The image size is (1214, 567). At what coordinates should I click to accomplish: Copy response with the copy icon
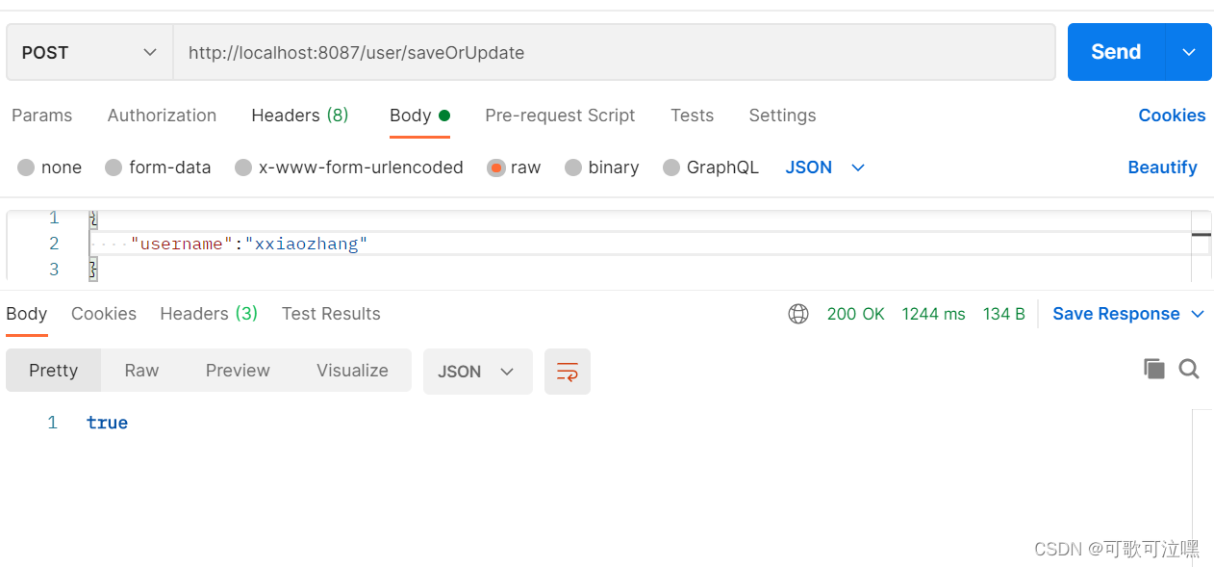pyautogui.click(x=1153, y=369)
